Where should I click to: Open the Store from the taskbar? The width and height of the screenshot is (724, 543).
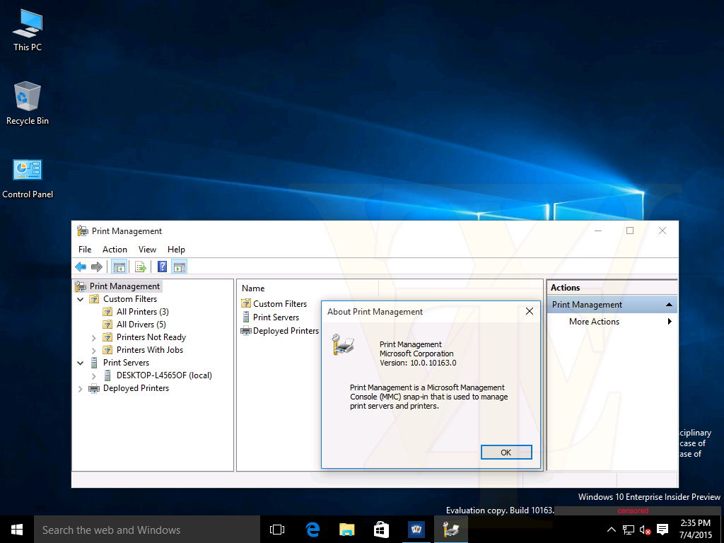(x=381, y=529)
